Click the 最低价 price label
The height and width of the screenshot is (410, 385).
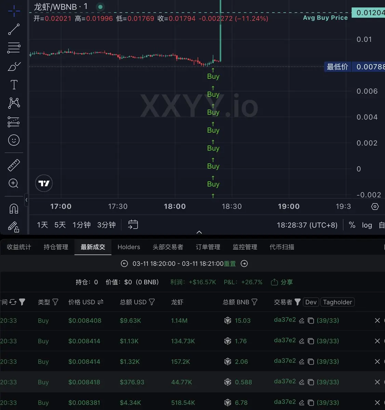[x=337, y=67]
